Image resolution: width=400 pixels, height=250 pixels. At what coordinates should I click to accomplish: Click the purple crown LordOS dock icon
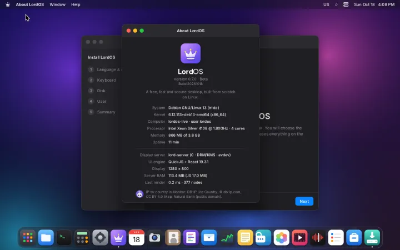point(118,238)
